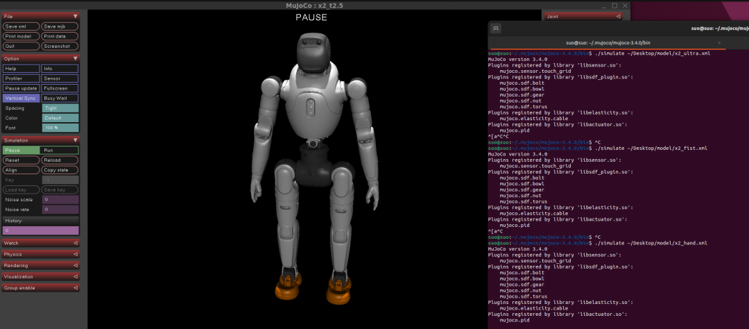Adjust the Key slider
This screenshot has height=329, width=749.
tap(60, 180)
